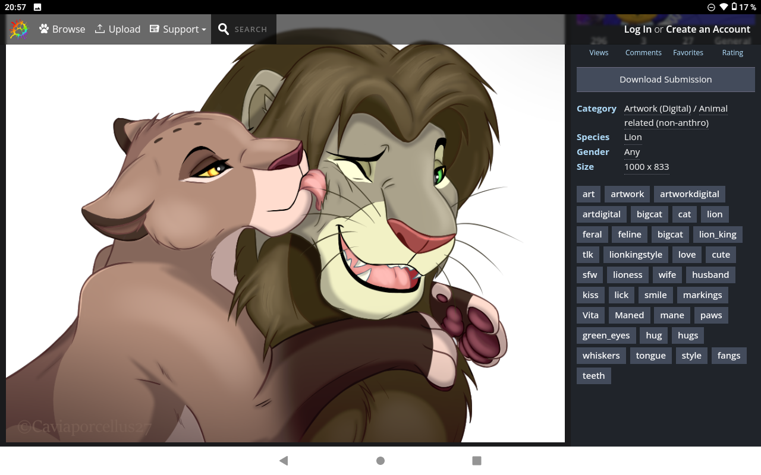This screenshot has width=761, height=475.
Task: Open the 'tongue' tag
Action: coord(650,356)
